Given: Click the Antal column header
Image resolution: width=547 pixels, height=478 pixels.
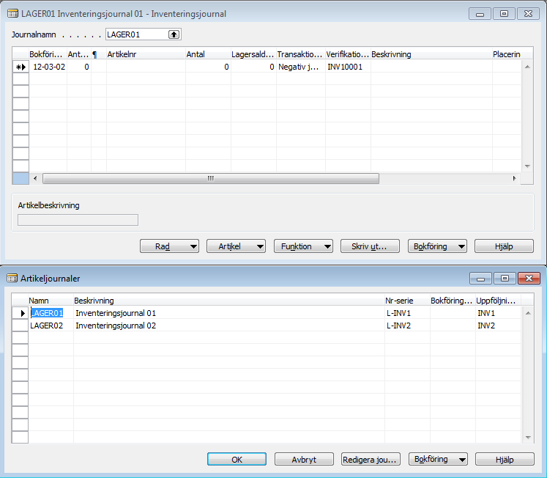Looking at the screenshot, I should point(208,54).
